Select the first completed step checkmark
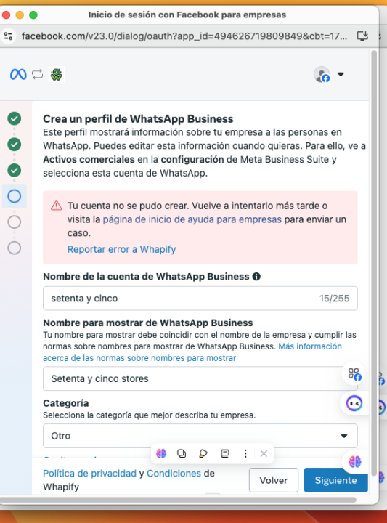Screen dimensions: 387x523 15,118
